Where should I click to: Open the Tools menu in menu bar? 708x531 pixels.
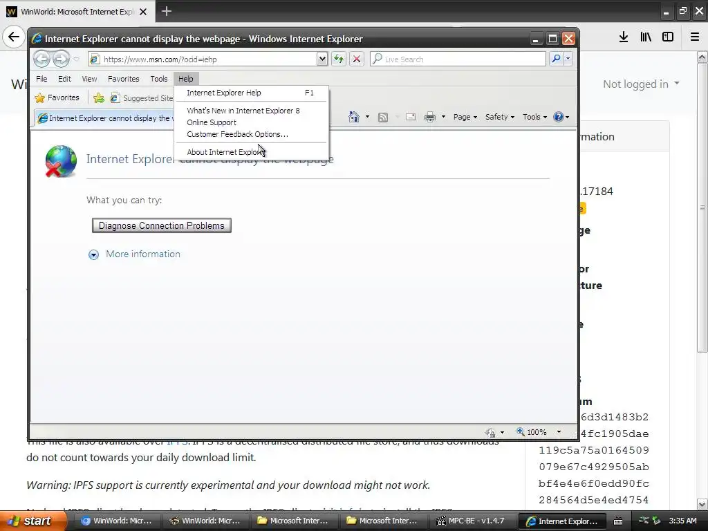(159, 79)
